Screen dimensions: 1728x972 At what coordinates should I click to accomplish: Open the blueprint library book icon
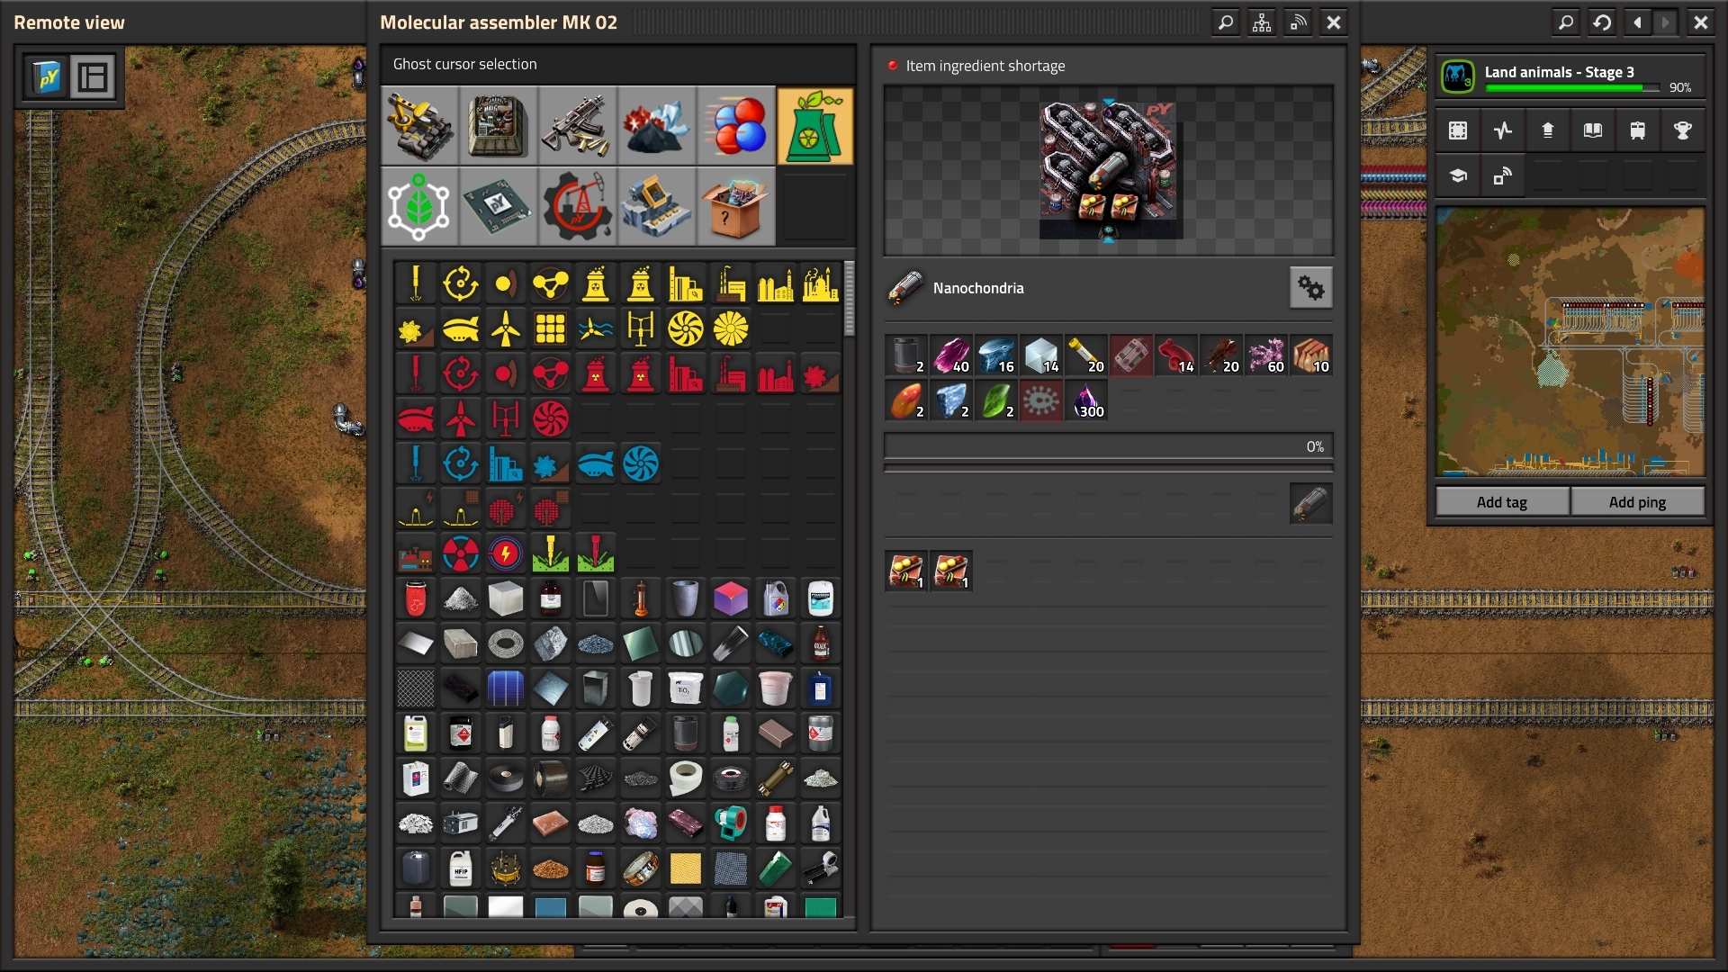[1592, 130]
